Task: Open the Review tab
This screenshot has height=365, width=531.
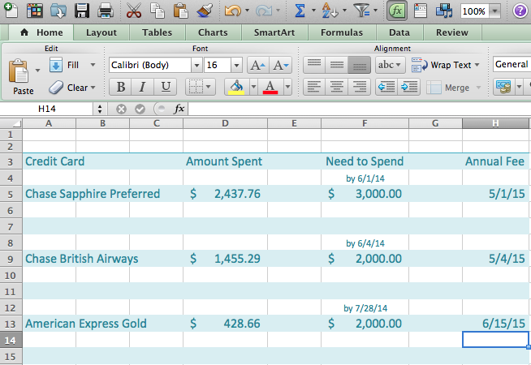Action: click(452, 32)
